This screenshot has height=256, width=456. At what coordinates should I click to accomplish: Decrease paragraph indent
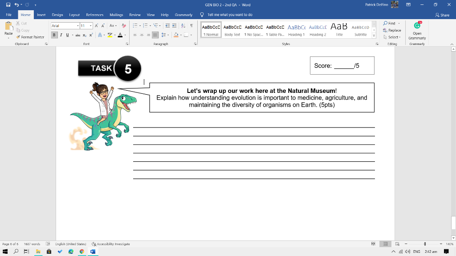pyautogui.click(x=167, y=26)
